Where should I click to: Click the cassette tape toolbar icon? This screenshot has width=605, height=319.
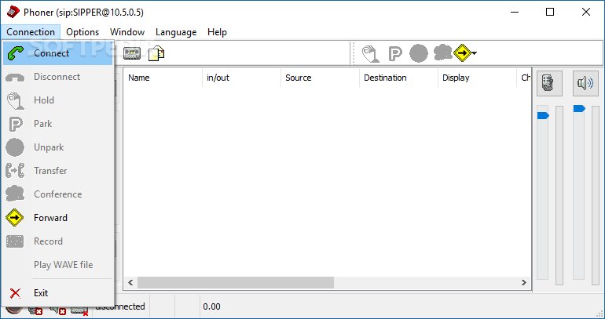coord(132,53)
